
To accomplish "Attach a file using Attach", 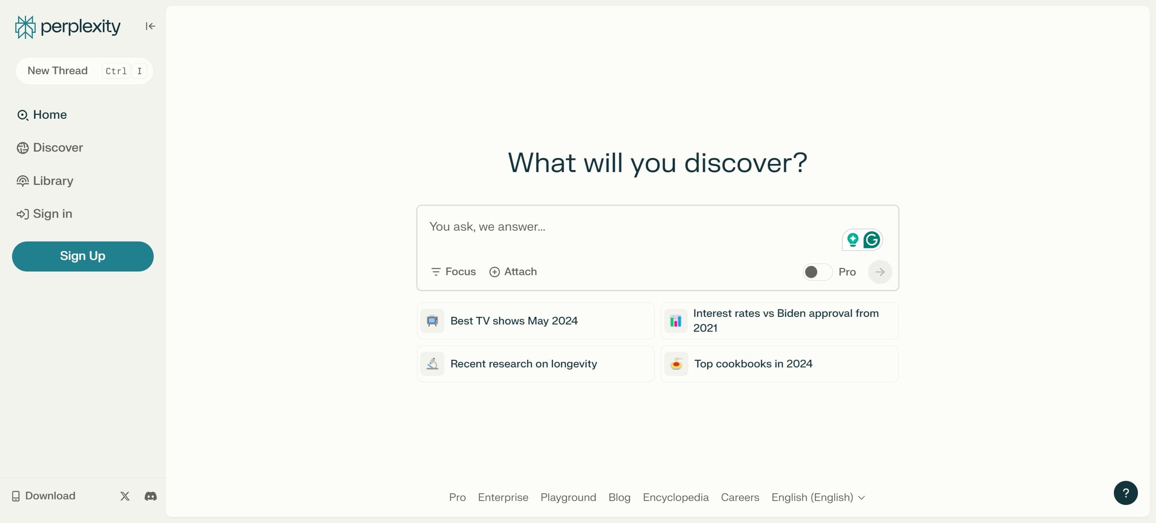I will click(513, 272).
